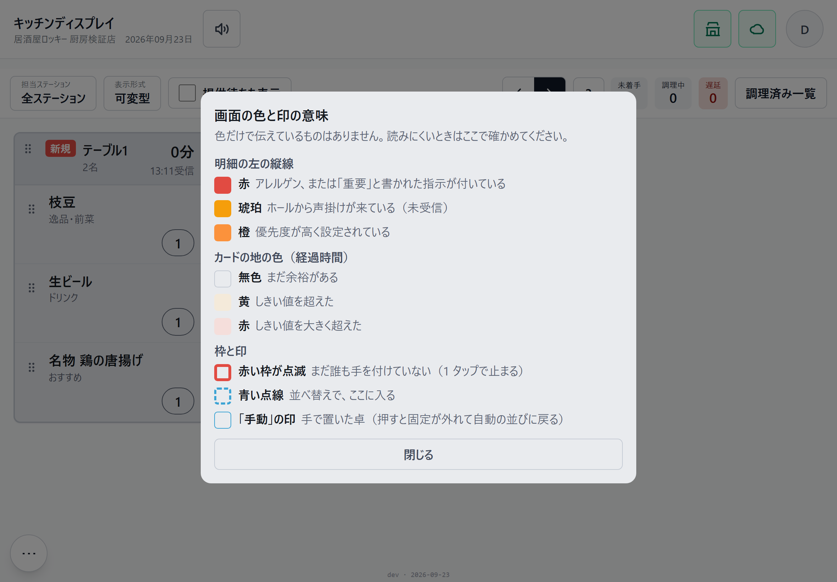The width and height of the screenshot is (837, 582).
Task: Click the dev · 2026-09-23 footer text
Action: 418,575
